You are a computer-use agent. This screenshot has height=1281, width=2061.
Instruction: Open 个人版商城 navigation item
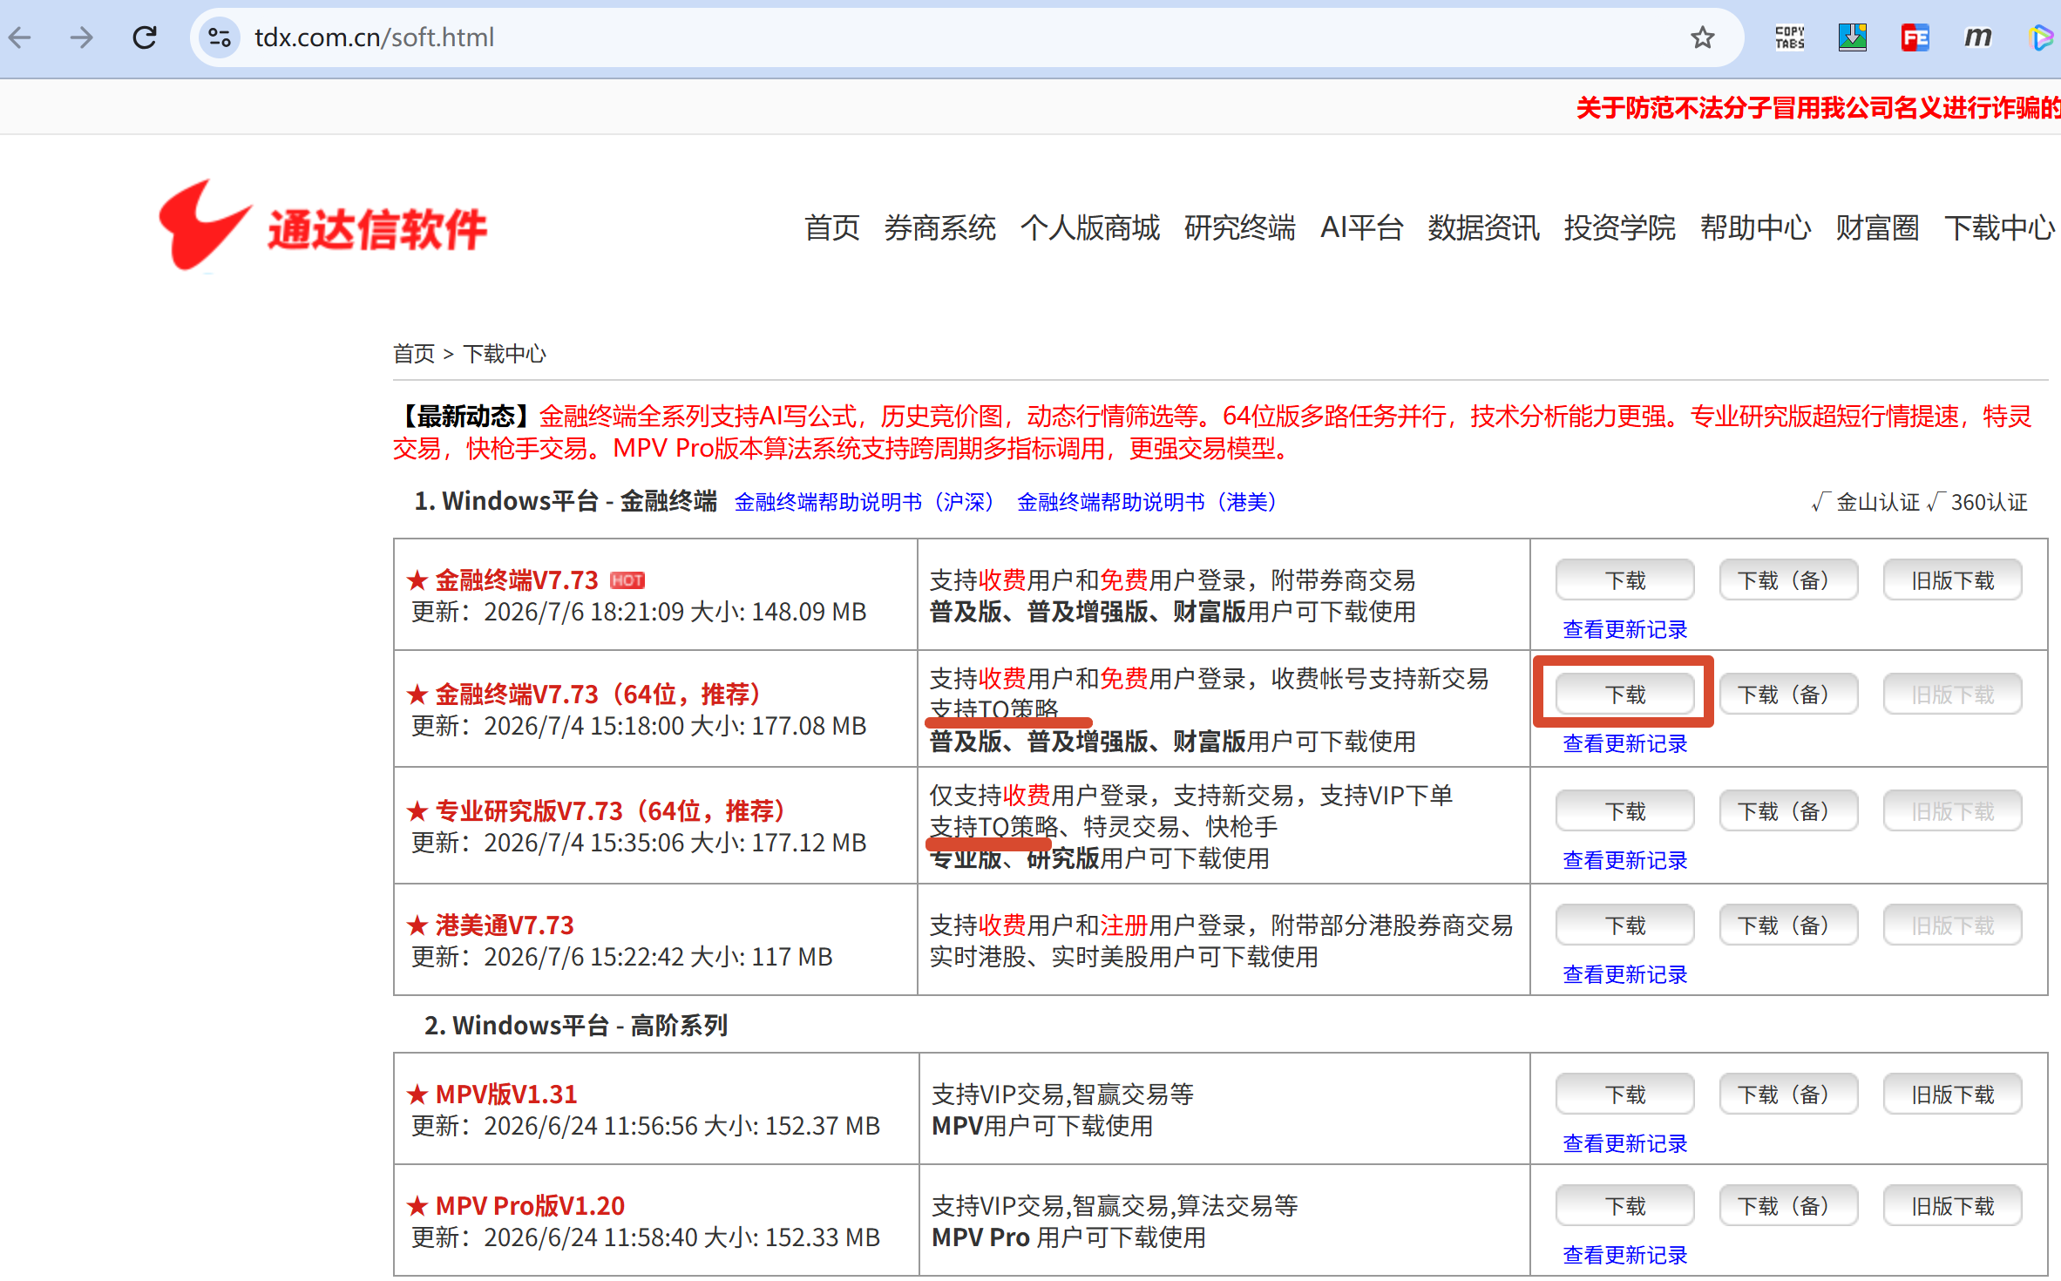[1090, 227]
